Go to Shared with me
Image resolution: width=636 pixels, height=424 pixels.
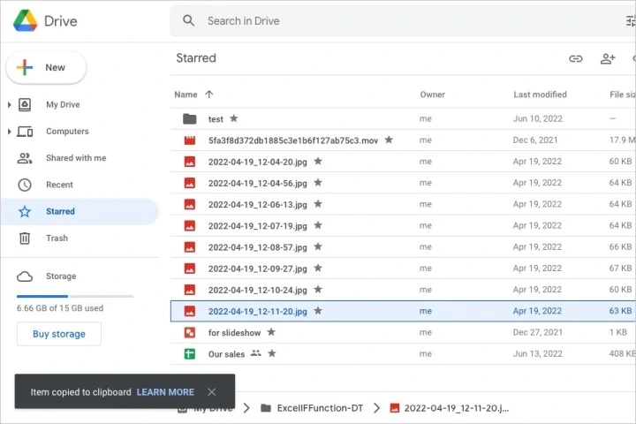(76, 158)
